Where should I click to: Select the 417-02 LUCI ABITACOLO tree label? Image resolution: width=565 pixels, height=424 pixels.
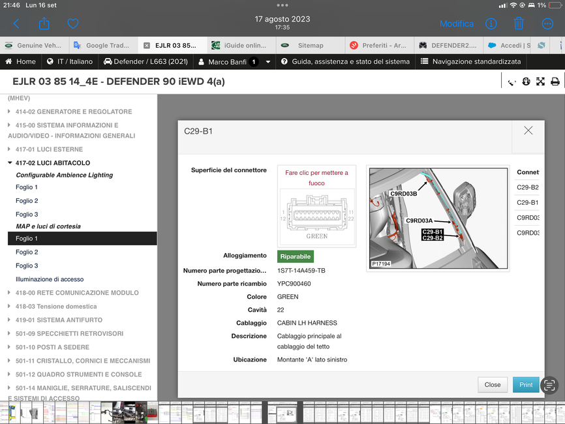53,163
